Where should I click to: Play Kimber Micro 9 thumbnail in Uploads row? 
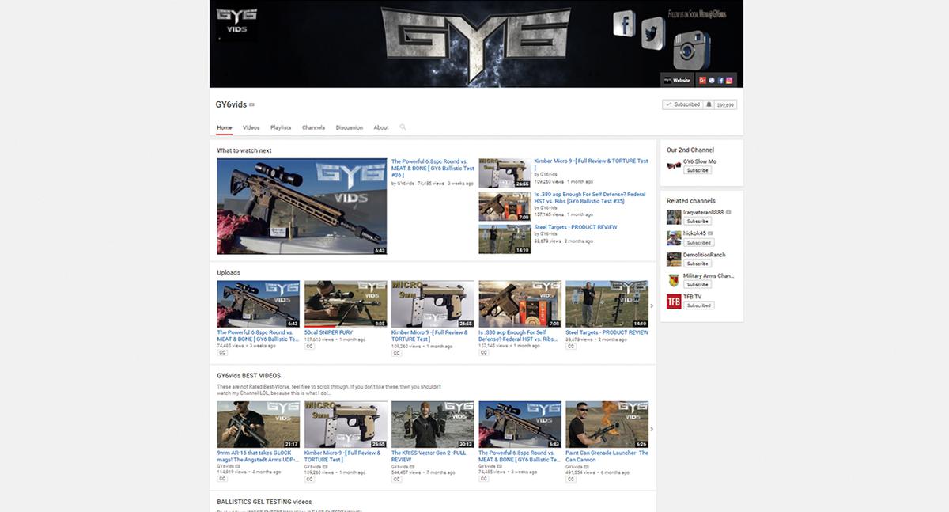click(x=433, y=304)
